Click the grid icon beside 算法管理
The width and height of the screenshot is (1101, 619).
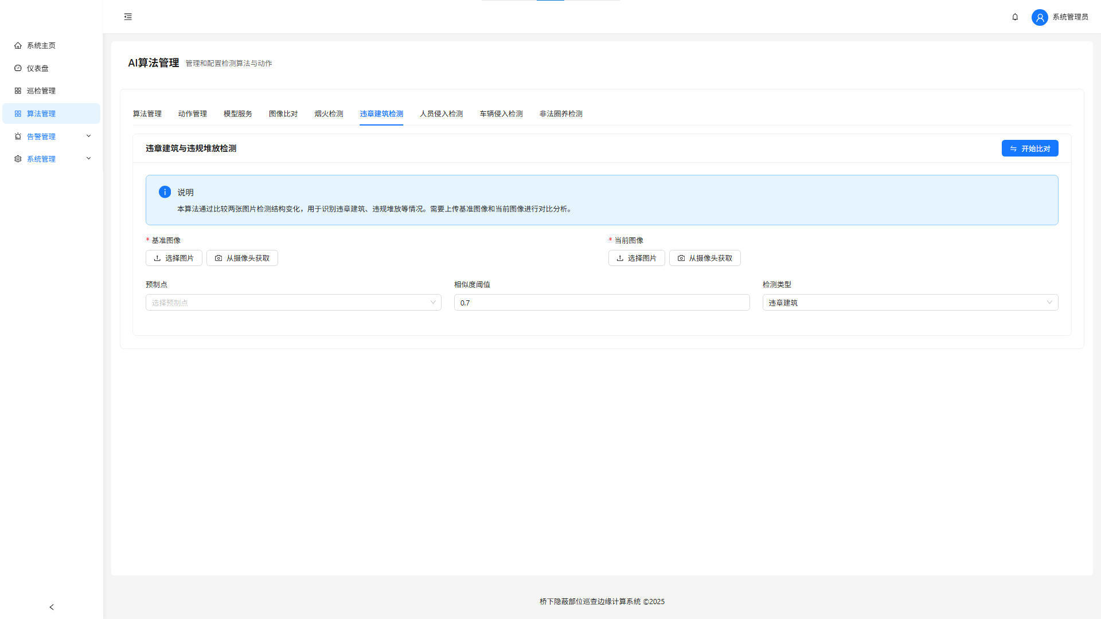tap(18, 113)
